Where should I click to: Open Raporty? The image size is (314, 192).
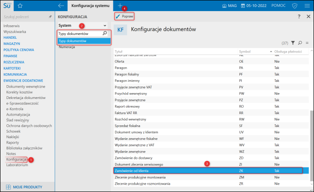[x=12, y=143]
